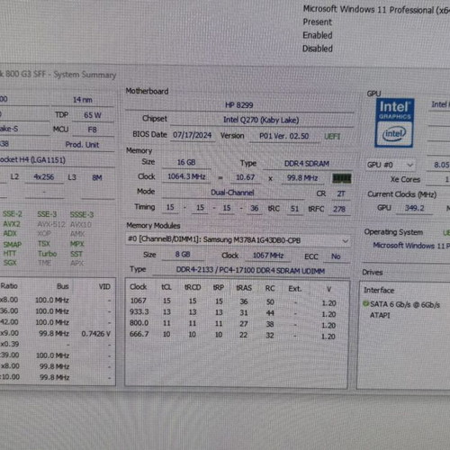Click the tRFC value 278

(x=339, y=209)
